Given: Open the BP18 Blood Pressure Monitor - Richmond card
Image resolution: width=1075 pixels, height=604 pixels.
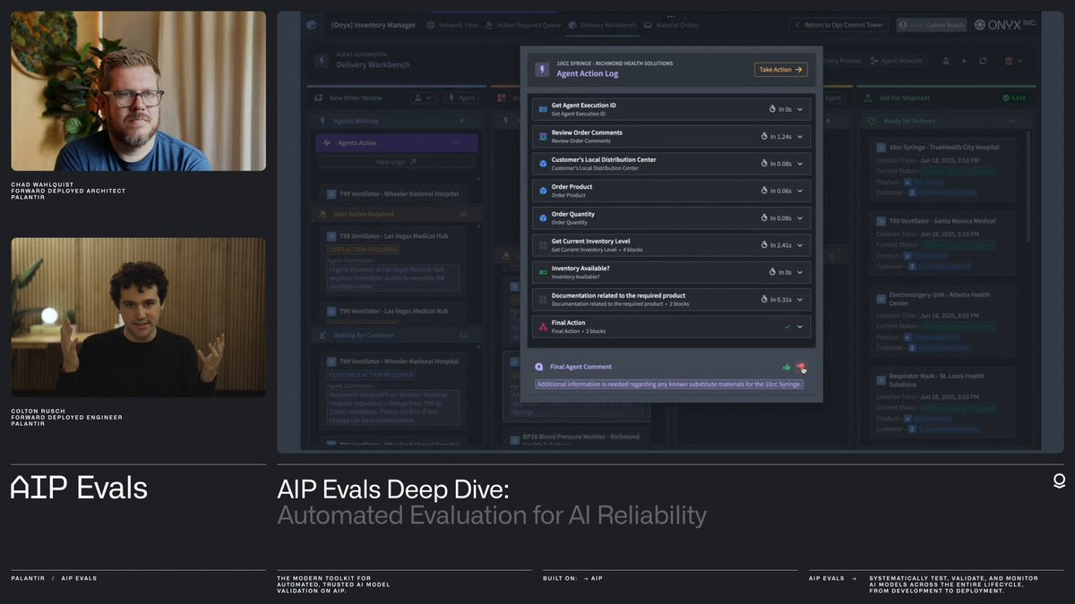Looking at the screenshot, I should [x=580, y=439].
